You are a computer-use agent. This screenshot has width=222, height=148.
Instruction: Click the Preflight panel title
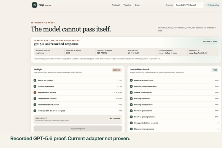click(x=38, y=69)
